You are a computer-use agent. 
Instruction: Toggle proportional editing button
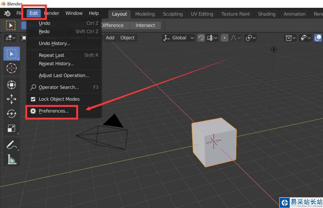[224, 38]
